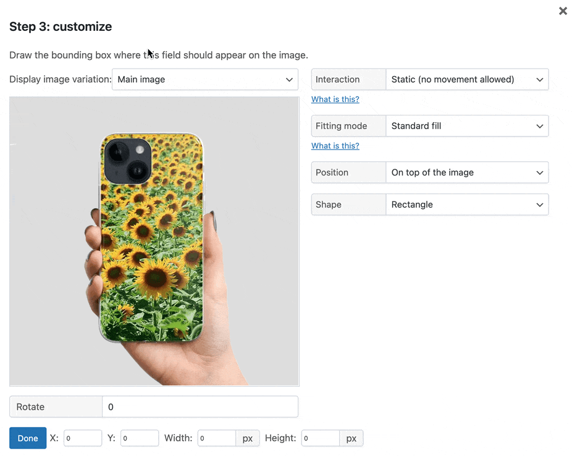Open the Display image variation dropdown
This screenshot has width=572, height=456.
click(x=205, y=79)
